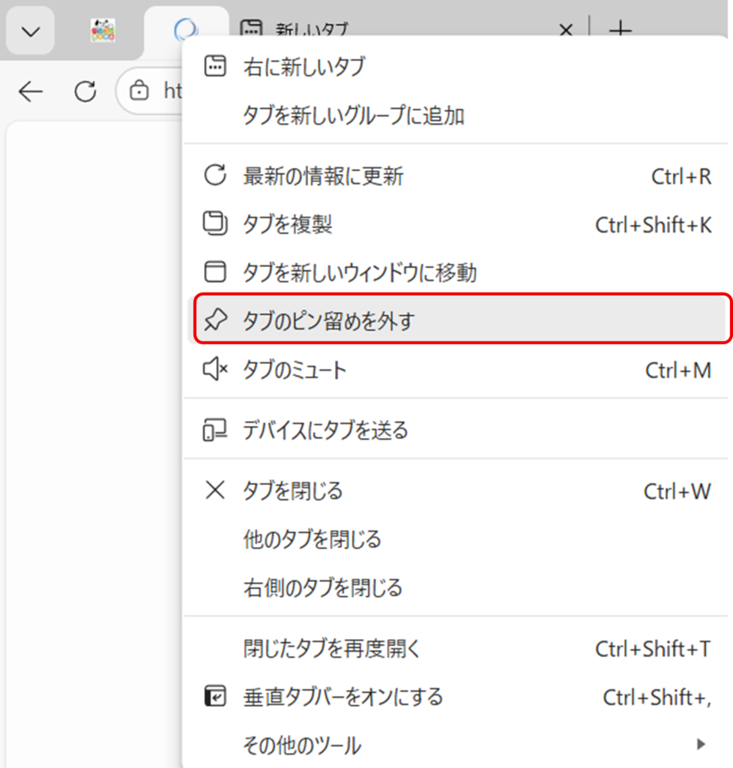Mute tab using タブのミュート
Image resolution: width=733 pixels, height=768 pixels.
point(295,370)
